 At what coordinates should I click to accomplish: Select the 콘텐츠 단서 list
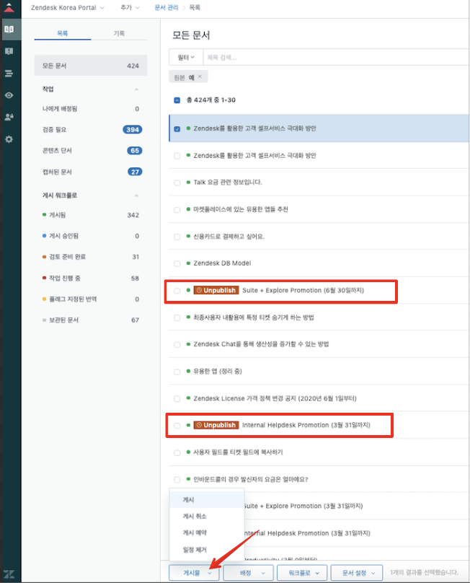click(91, 151)
